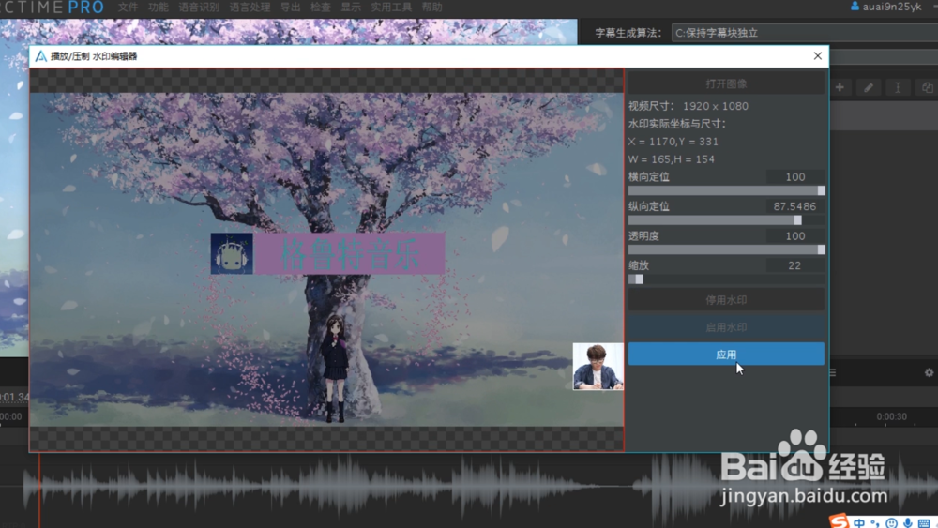Open the 语言处理 menu

[x=250, y=8]
